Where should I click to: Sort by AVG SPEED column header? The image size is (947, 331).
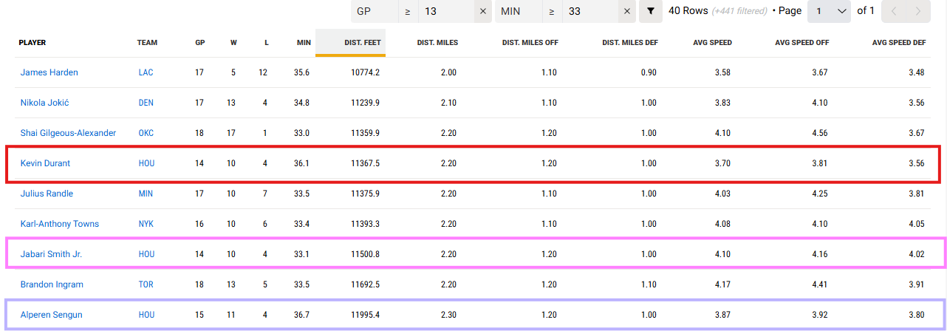(x=712, y=43)
